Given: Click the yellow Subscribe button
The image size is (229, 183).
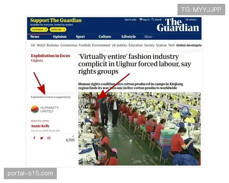Looking at the screenshot, I should point(58,29).
